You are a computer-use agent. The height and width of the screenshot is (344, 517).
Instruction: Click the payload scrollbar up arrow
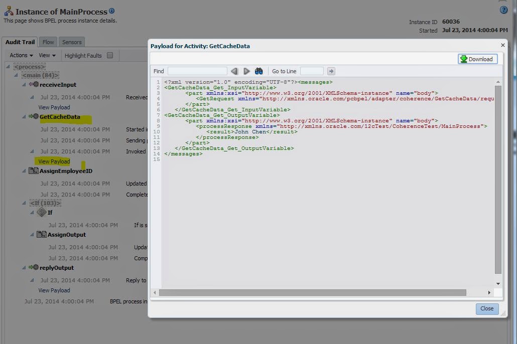[498, 82]
